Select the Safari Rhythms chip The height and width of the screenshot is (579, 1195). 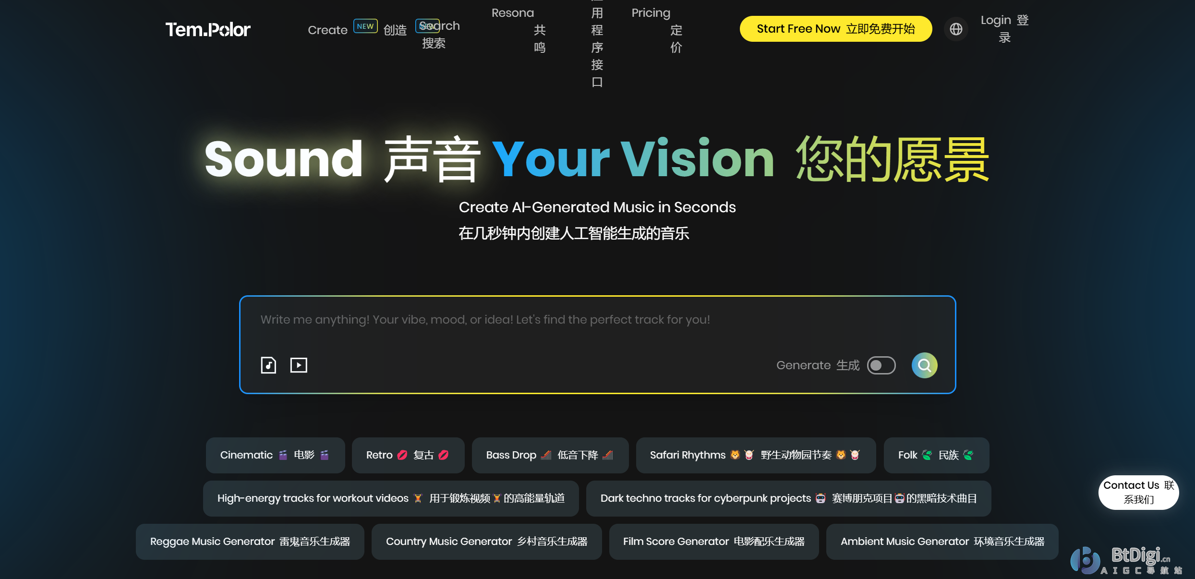755,455
